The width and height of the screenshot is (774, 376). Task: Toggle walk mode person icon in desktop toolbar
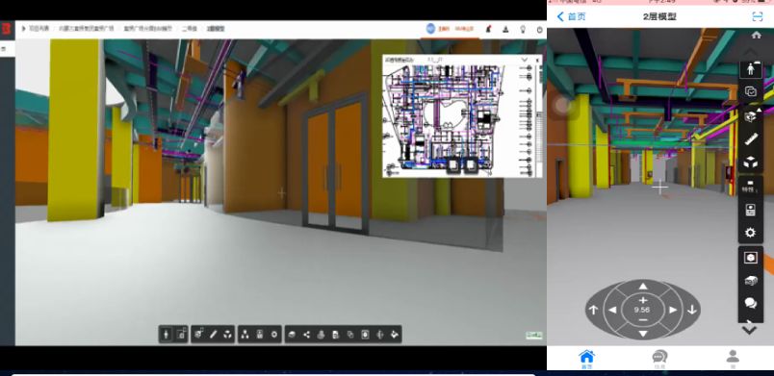[x=167, y=335]
